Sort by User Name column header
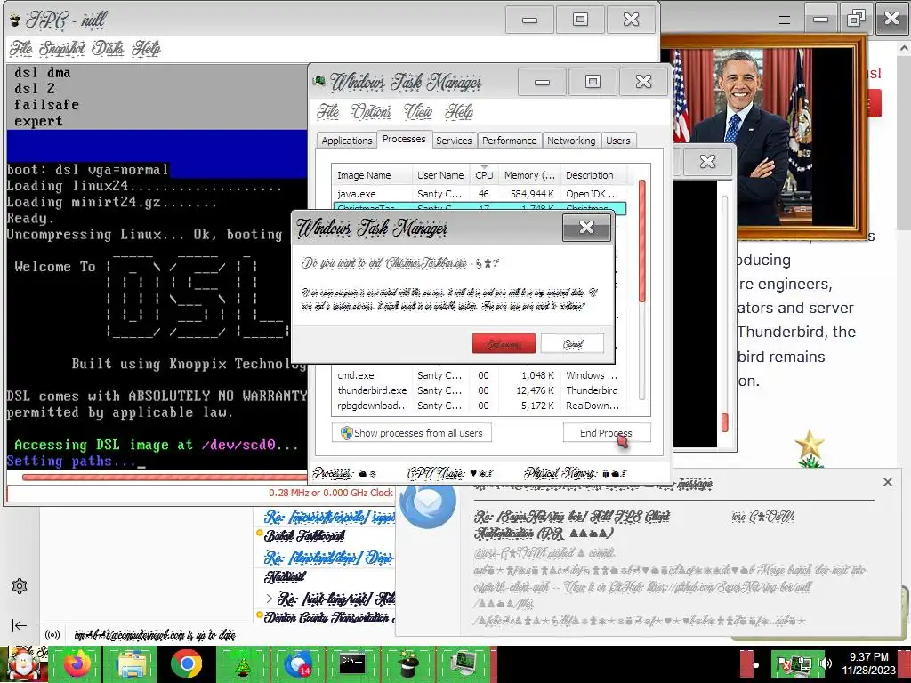The height and width of the screenshot is (683, 911). pos(440,175)
